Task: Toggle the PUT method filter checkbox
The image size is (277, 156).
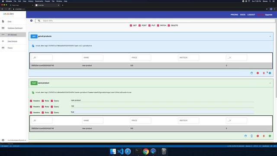Action: (149, 26)
